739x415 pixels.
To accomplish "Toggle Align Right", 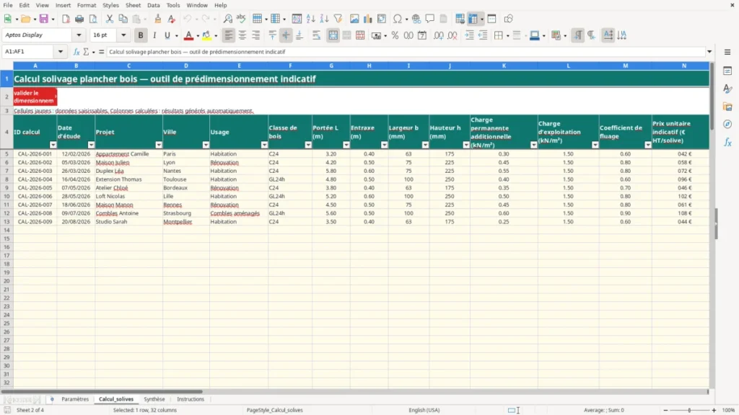I will coord(256,35).
